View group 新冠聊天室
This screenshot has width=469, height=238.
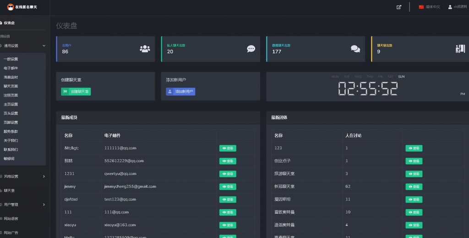click(x=414, y=187)
